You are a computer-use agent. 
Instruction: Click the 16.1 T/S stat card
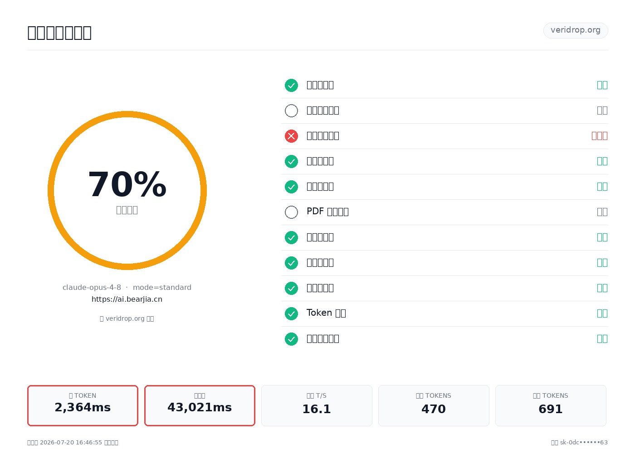317,405
